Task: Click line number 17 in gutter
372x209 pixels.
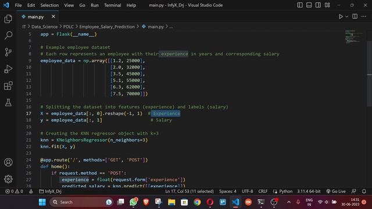Action: coord(28,114)
